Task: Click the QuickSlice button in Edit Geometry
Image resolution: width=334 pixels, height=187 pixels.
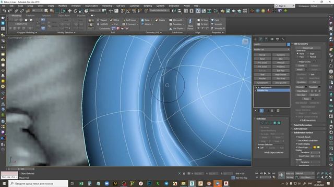Action: [x=302, y=82]
